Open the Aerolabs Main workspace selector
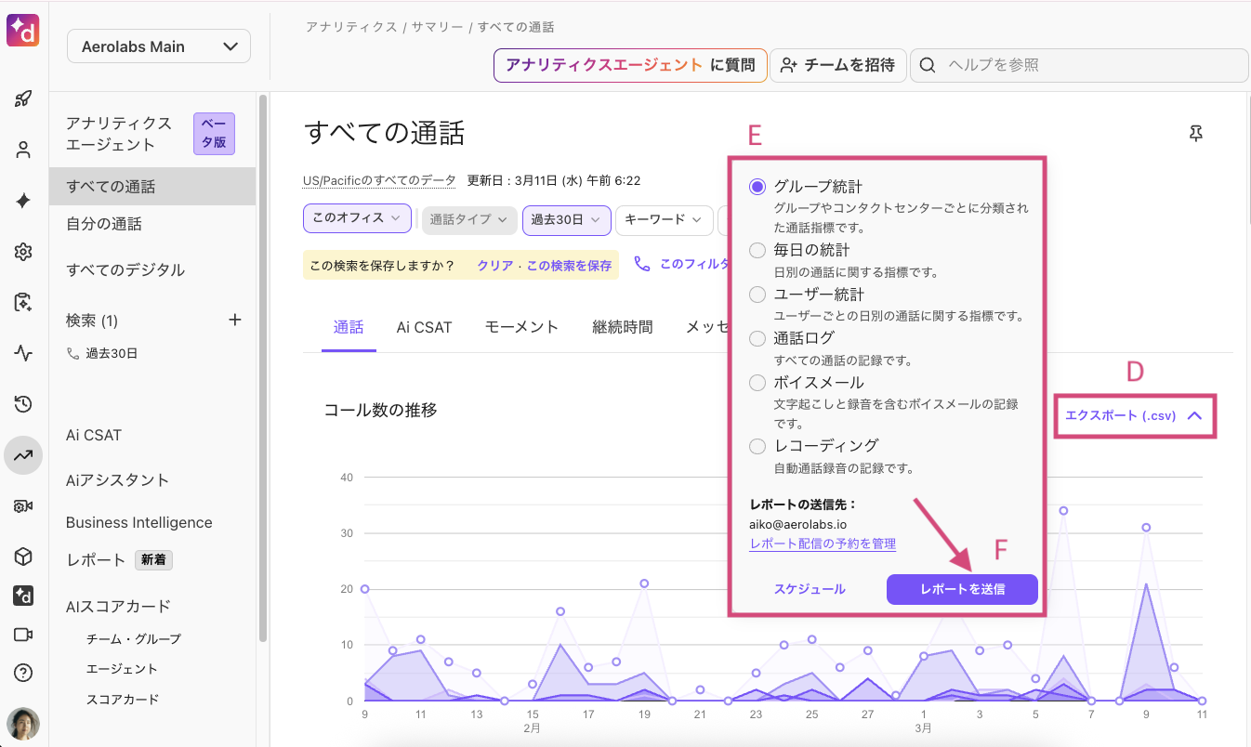This screenshot has width=1251, height=747. coord(158,46)
